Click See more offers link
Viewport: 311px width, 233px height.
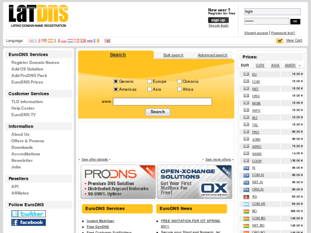tap(218, 159)
